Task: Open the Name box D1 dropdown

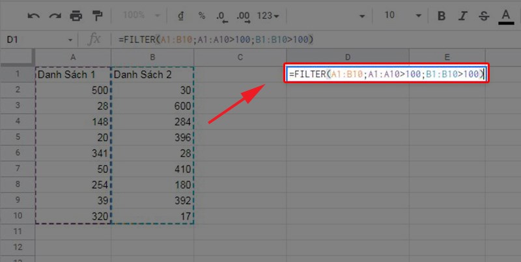Action: pos(70,40)
